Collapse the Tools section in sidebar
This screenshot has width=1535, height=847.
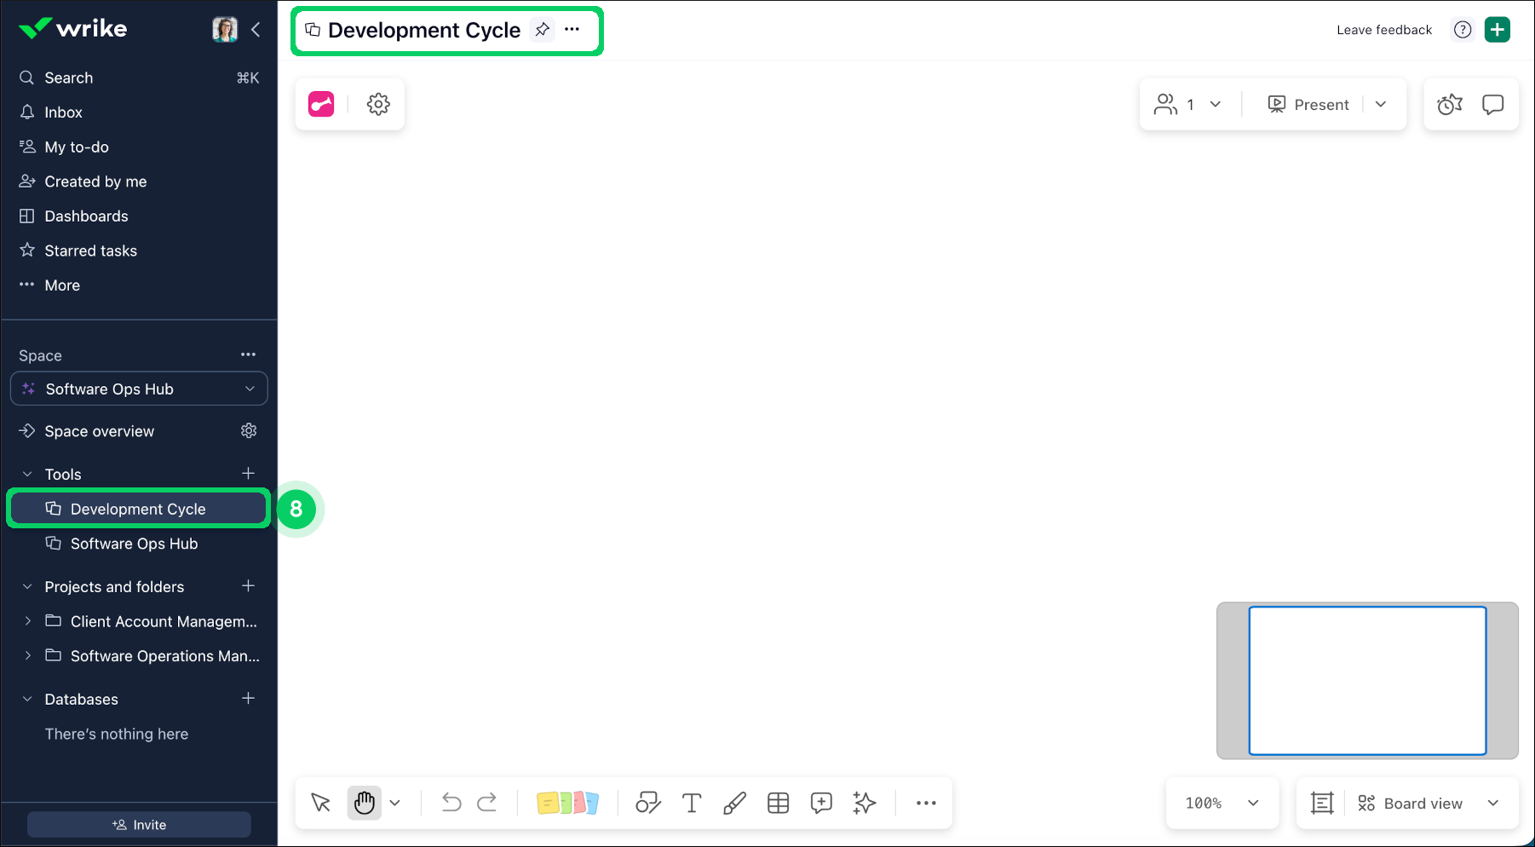(x=26, y=474)
